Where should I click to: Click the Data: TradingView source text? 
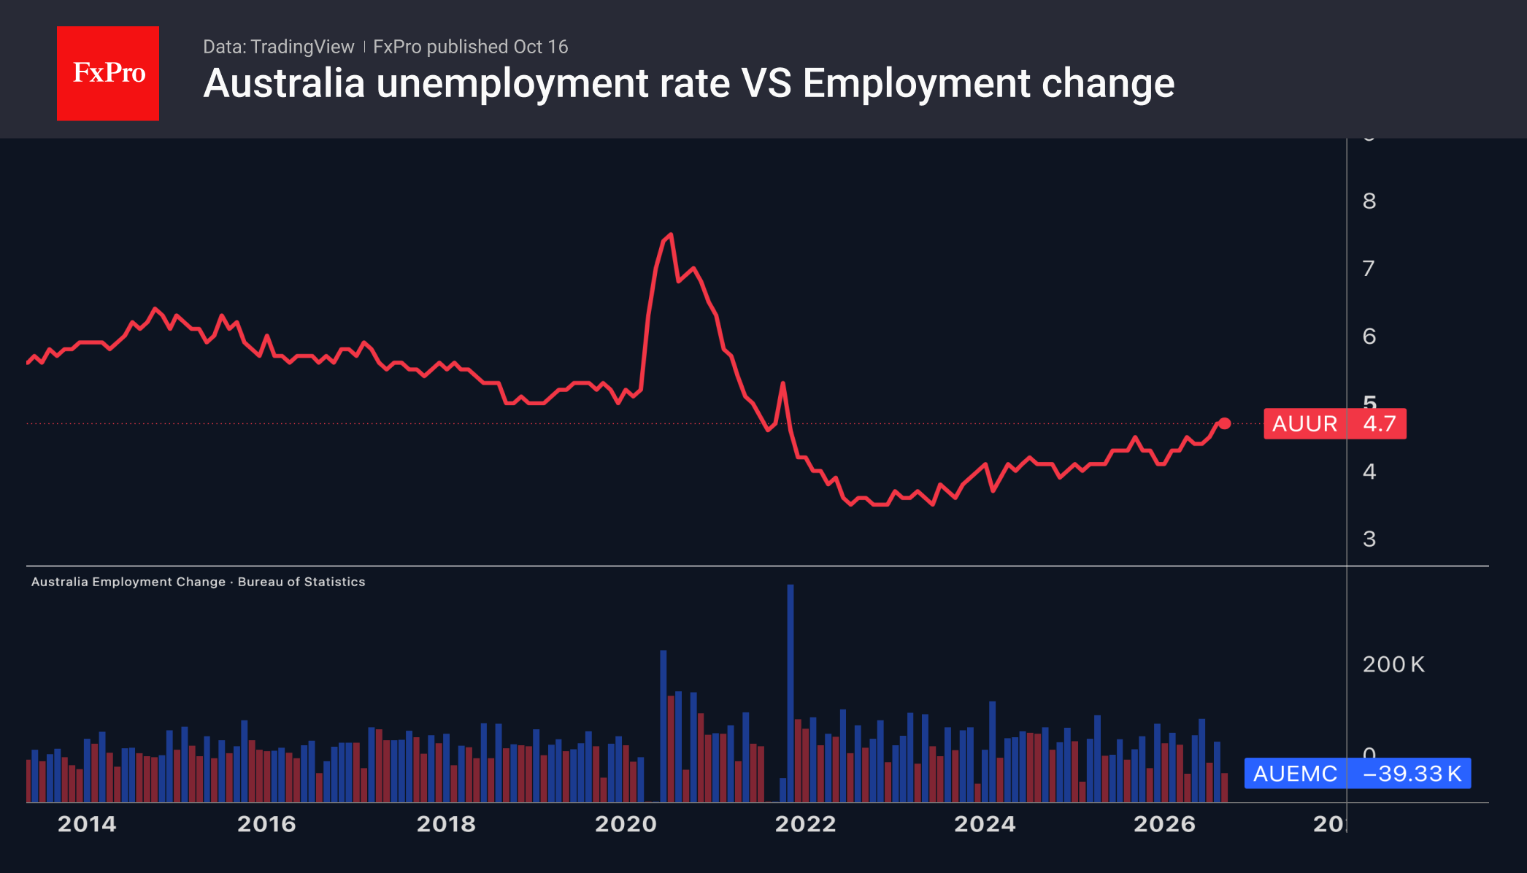tap(278, 47)
